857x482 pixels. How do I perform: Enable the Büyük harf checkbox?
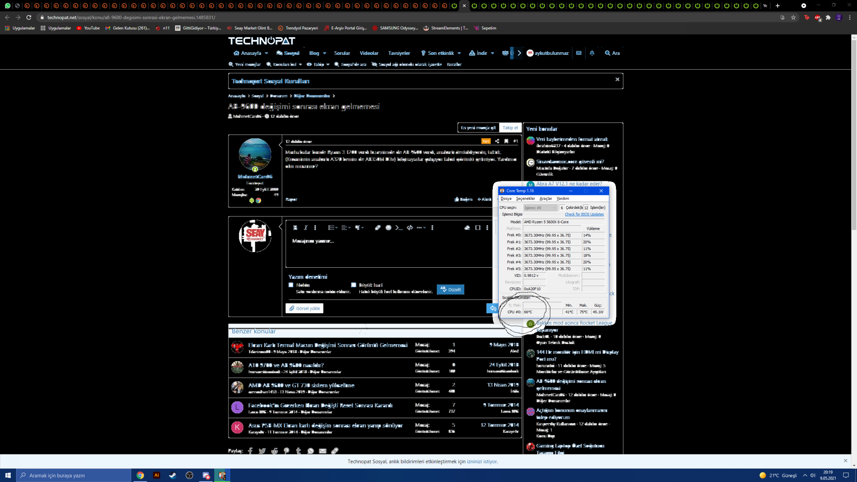[354, 285]
